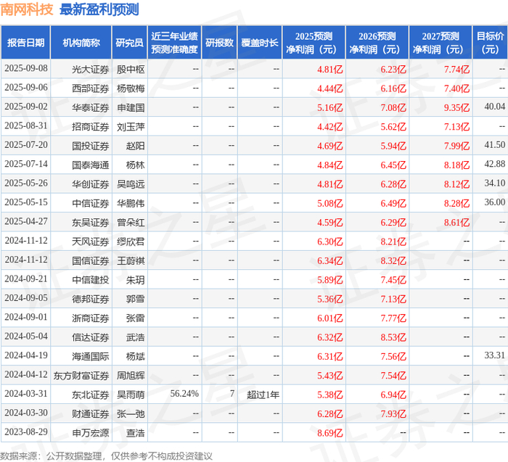This screenshot has width=508, height=462.
Task: Click the target price 41.50
Action: pos(495,145)
